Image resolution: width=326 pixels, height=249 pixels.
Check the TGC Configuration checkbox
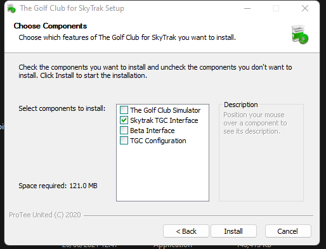[x=124, y=141]
